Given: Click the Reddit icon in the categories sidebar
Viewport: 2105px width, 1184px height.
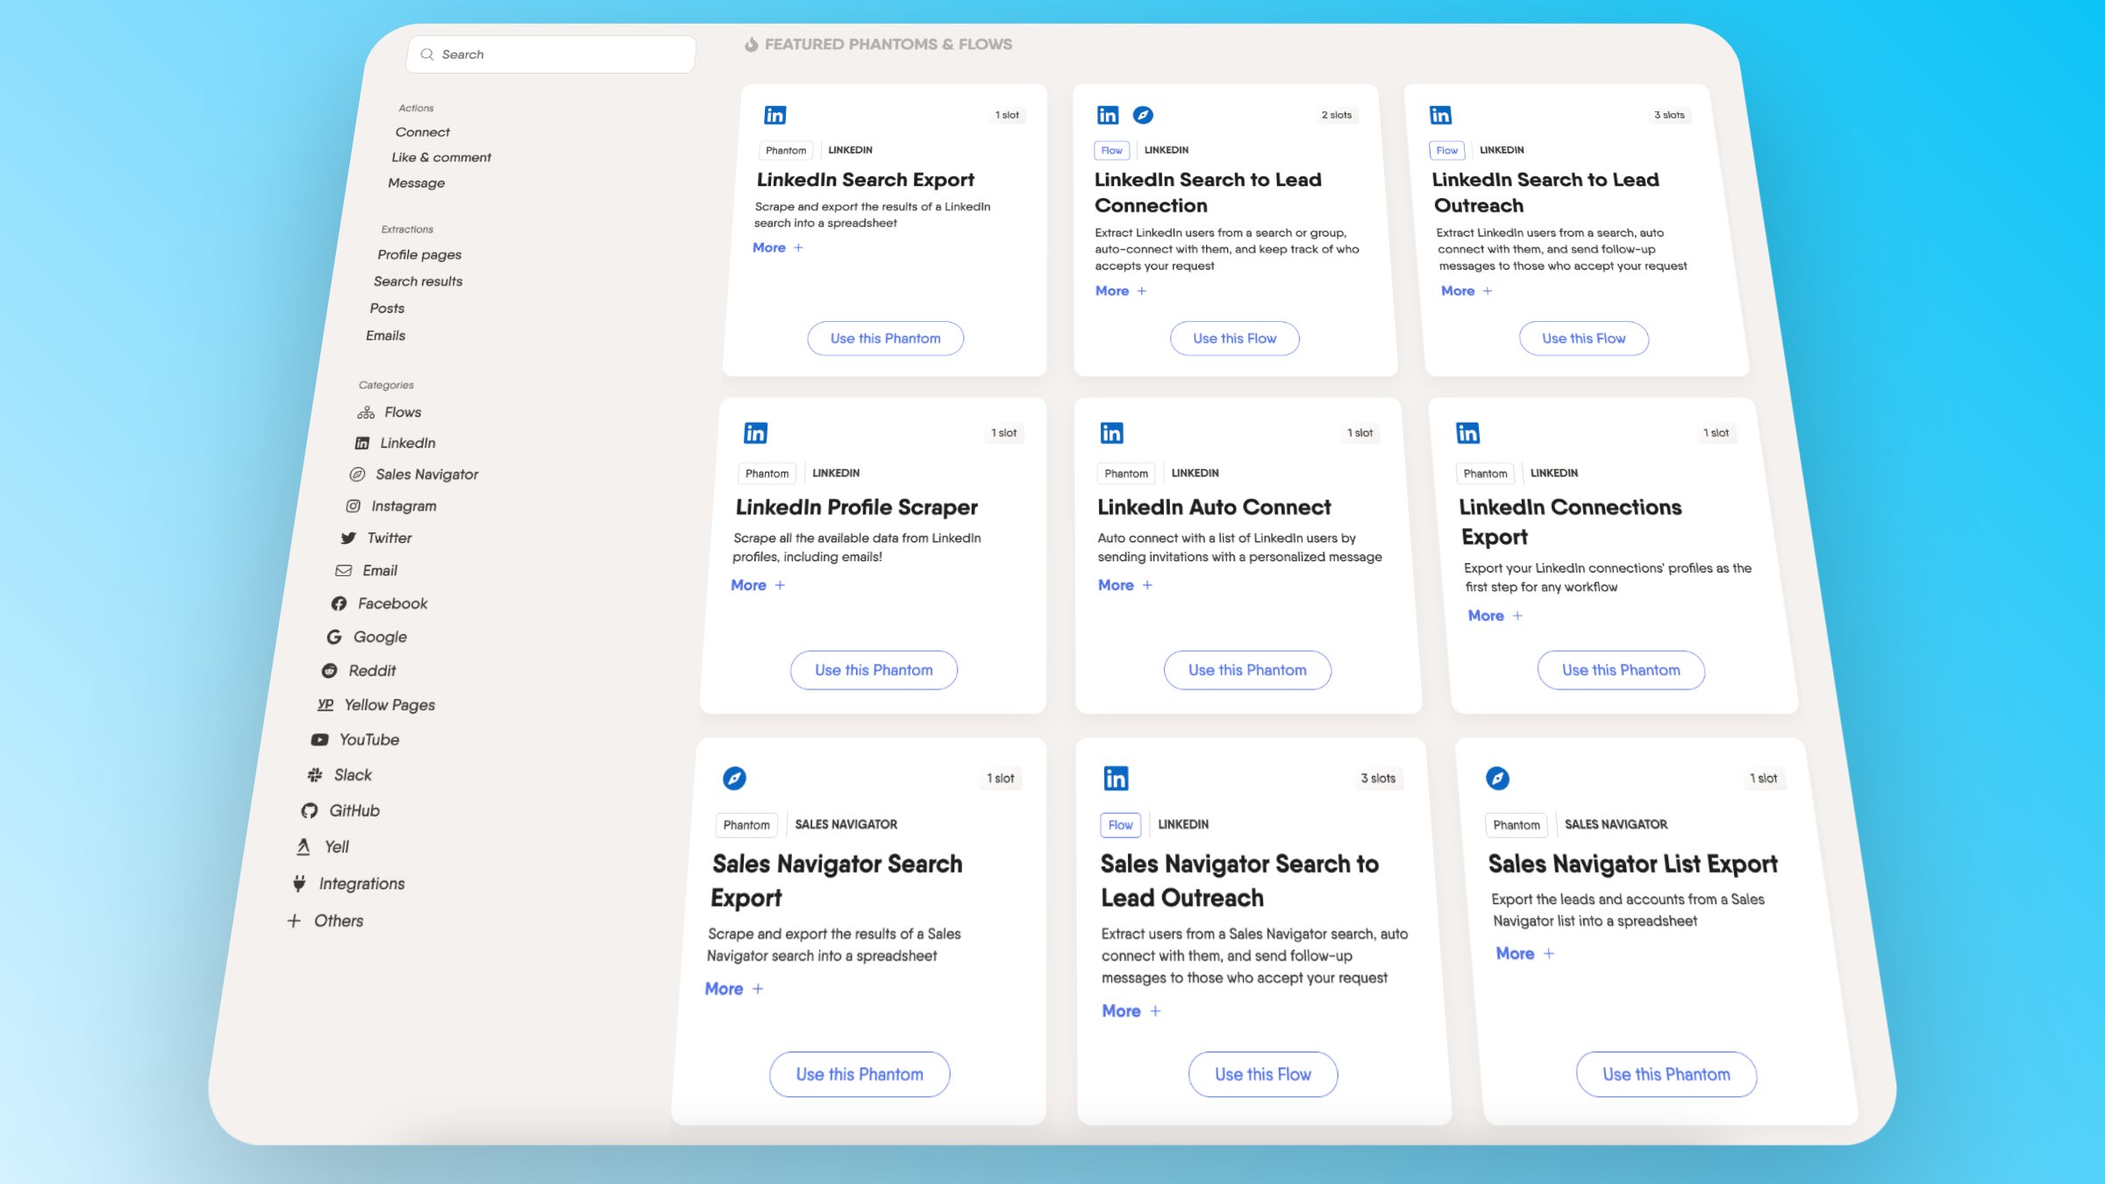Looking at the screenshot, I should (330, 670).
